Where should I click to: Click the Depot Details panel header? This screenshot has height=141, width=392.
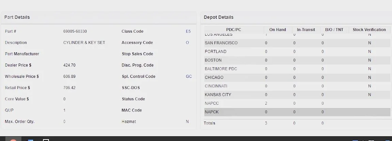[x=219, y=17]
